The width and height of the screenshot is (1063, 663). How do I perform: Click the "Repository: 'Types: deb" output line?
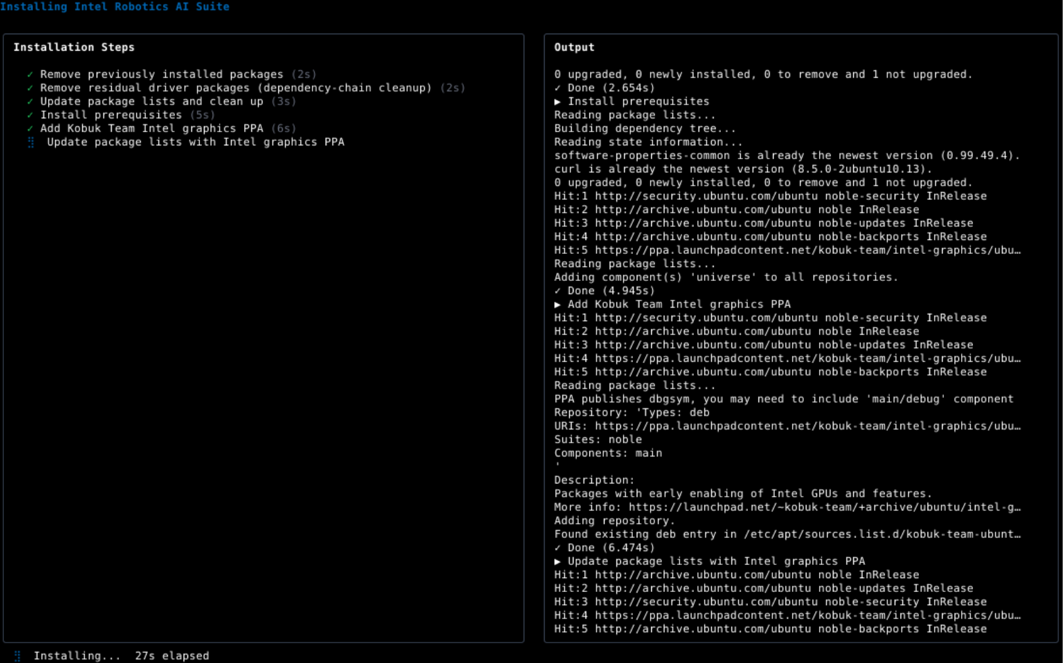[632, 413]
